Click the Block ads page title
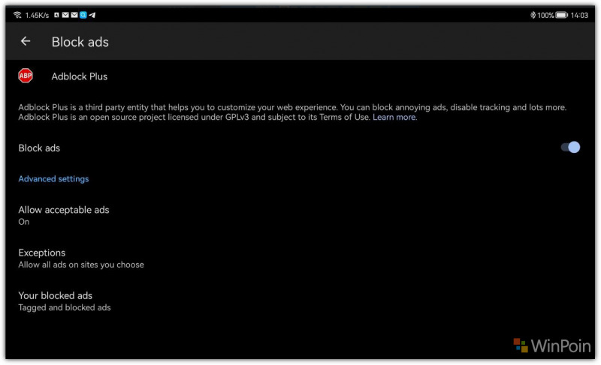Viewport: 601px width, 365px height. pos(80,42)
